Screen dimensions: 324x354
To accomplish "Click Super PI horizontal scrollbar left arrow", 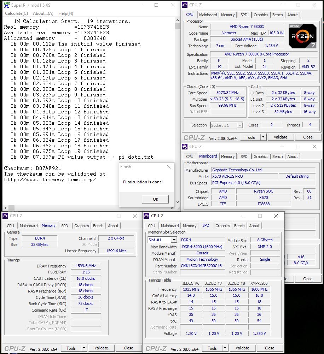I will pyautogui.click(x=5, y=208).
